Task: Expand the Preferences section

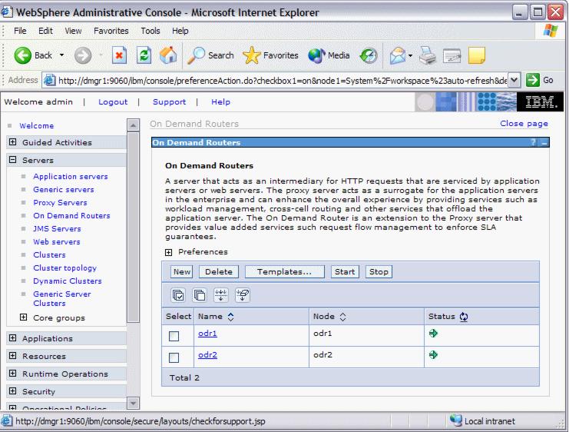Action: 168,252
